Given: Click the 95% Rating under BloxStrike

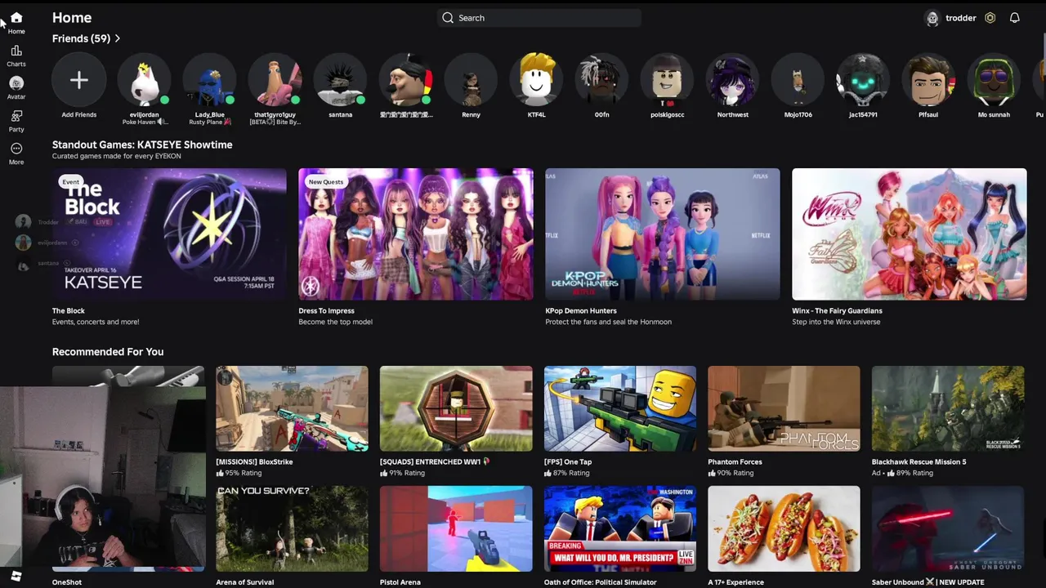Looking at the screenshot, I should [239, 473].
